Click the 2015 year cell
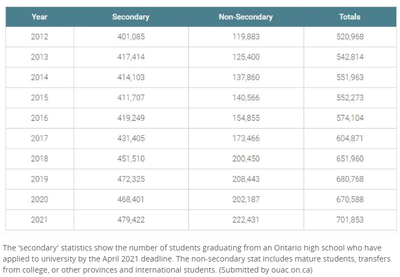400x277 pixels. (x=40, y=98)
